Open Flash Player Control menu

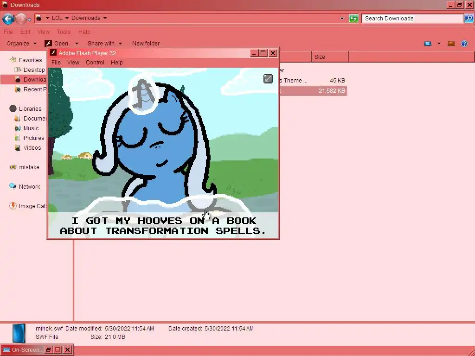pos(95,63)
